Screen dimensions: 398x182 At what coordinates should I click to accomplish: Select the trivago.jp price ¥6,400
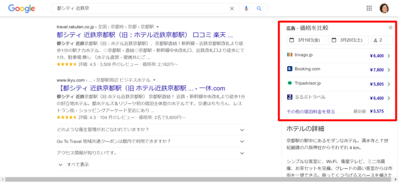[377, 56]
